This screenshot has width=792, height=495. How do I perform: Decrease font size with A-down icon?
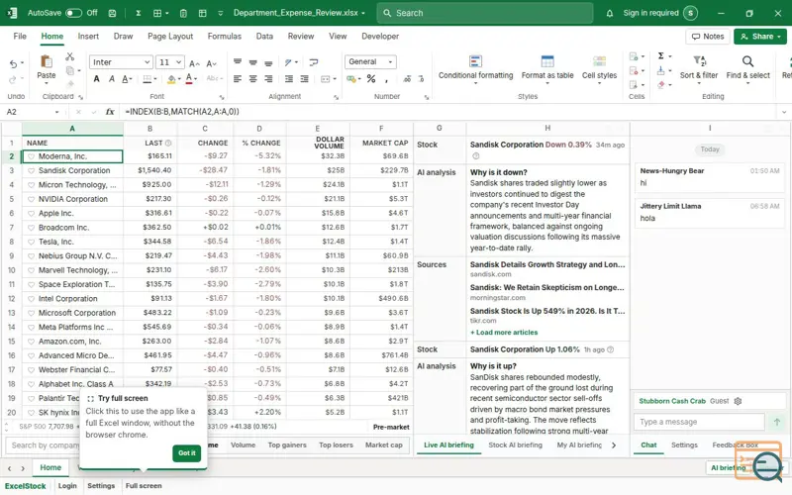coord(212,63)
